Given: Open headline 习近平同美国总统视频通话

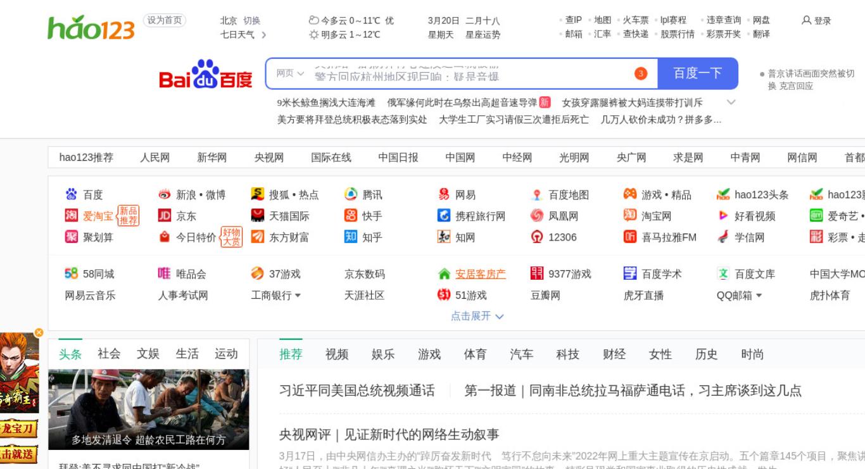Looking at the screenshot, I should [x=357, y=391].
